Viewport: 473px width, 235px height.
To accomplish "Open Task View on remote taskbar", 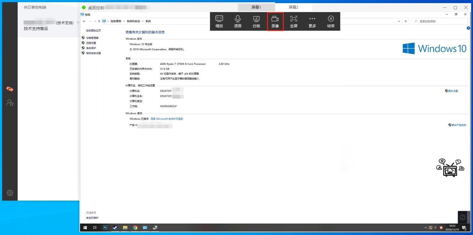I will (x=95, y=228).
